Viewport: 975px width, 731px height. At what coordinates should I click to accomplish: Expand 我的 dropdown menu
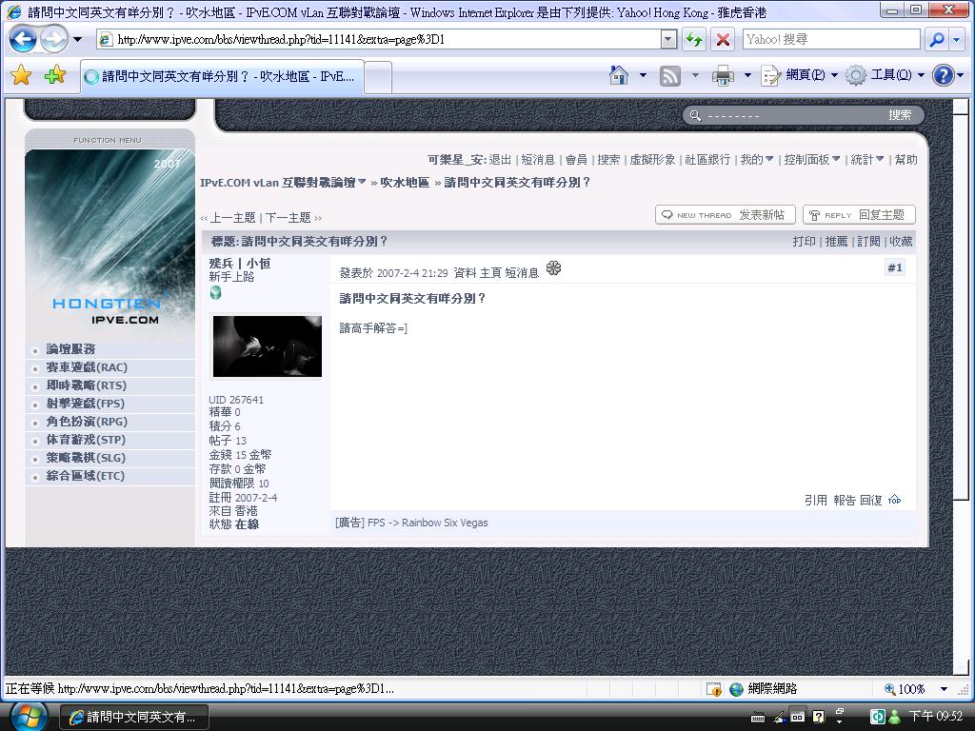(x=757, y=160)
